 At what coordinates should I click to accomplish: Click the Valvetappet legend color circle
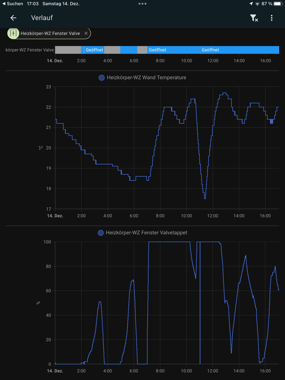(x=101, y=232)
